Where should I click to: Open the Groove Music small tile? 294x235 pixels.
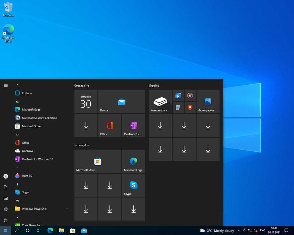coord(190,96)
